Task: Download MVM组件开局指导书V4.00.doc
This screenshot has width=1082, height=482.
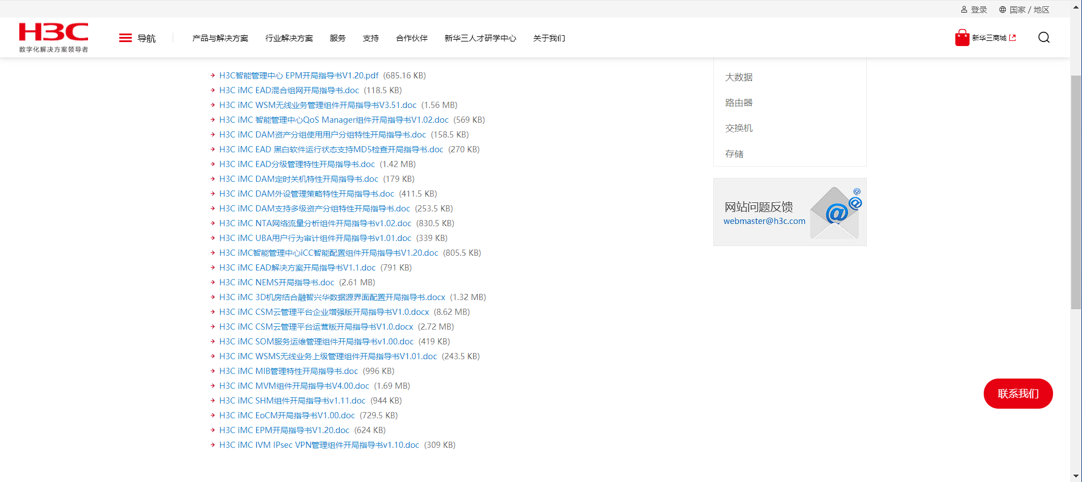Action: click(x=294, y=386)
